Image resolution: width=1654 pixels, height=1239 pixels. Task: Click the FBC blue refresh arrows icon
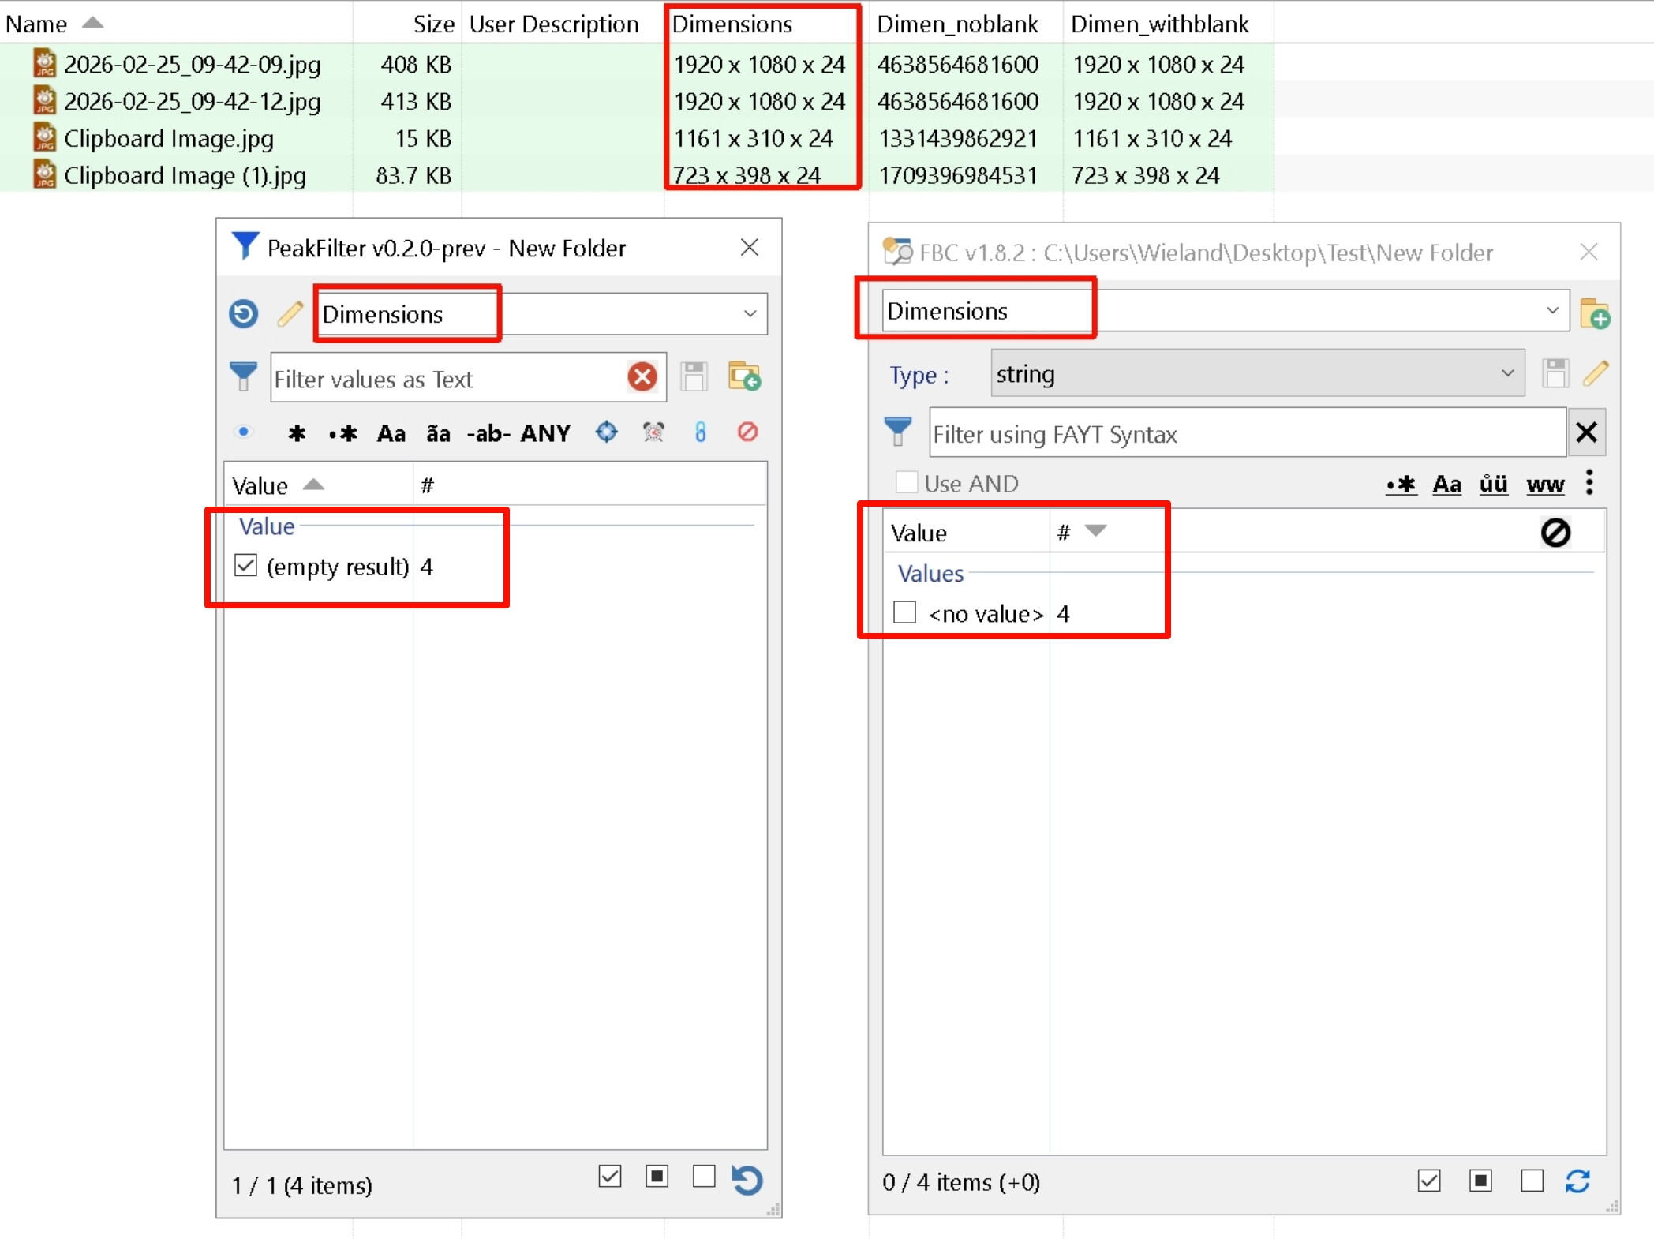(1577, 1181)
